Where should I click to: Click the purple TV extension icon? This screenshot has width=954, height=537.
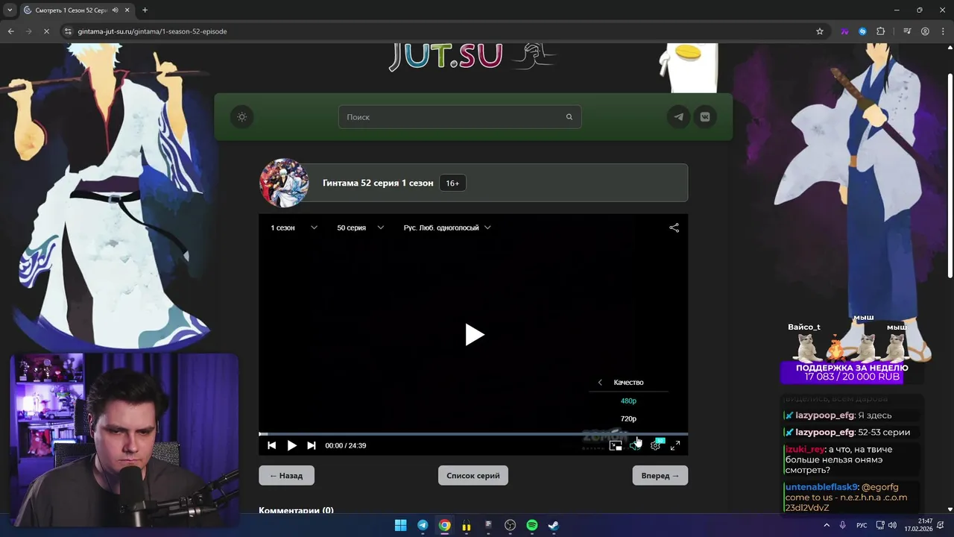(x=844, y=31)
